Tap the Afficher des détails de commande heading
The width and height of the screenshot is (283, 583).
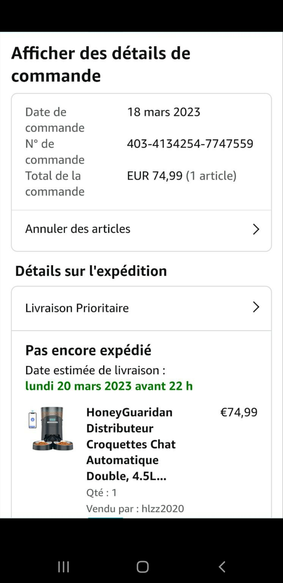tap(101, 64)
